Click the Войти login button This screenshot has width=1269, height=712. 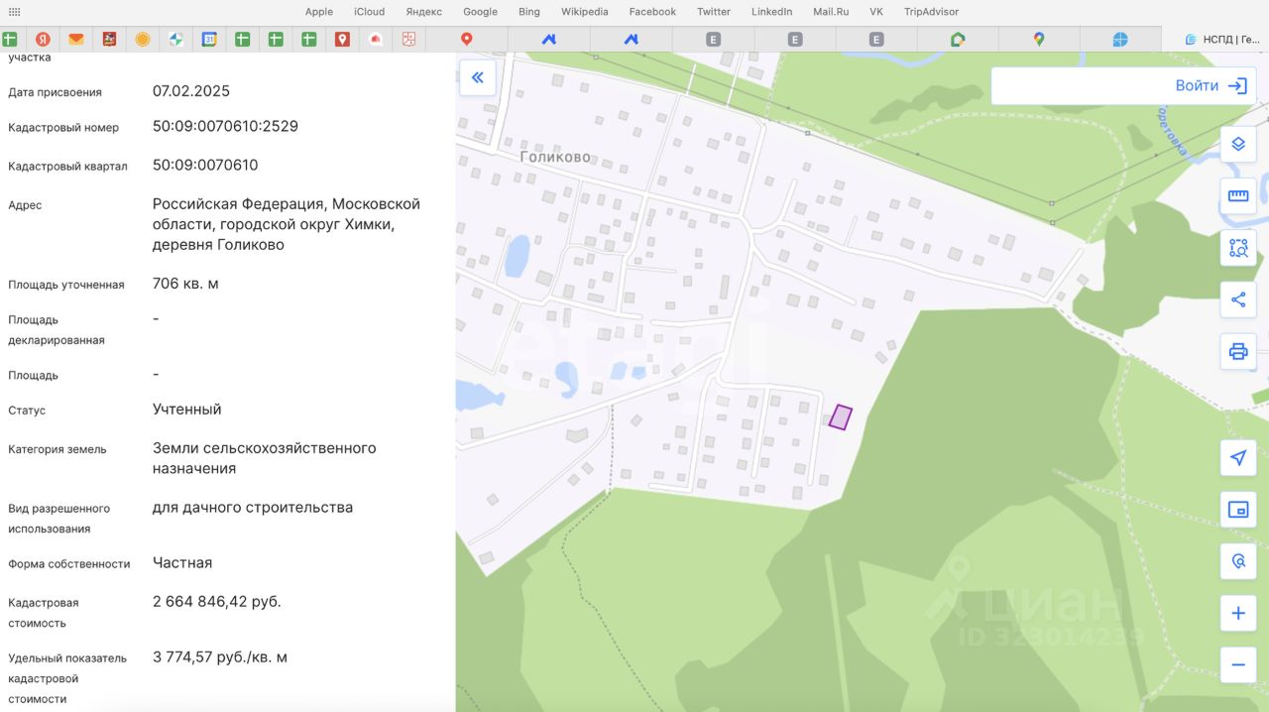click(x=1211, y=86)
